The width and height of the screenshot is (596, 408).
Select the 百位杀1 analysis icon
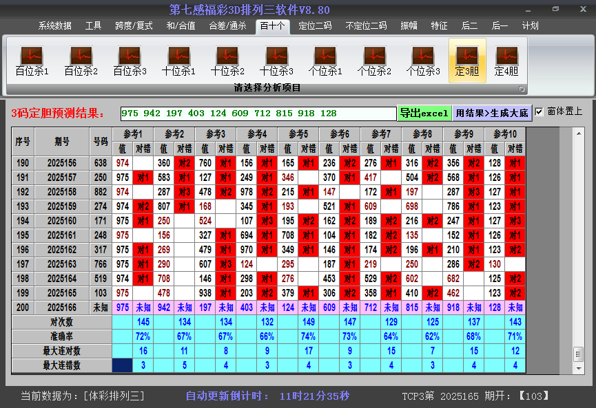pos(32,61)
